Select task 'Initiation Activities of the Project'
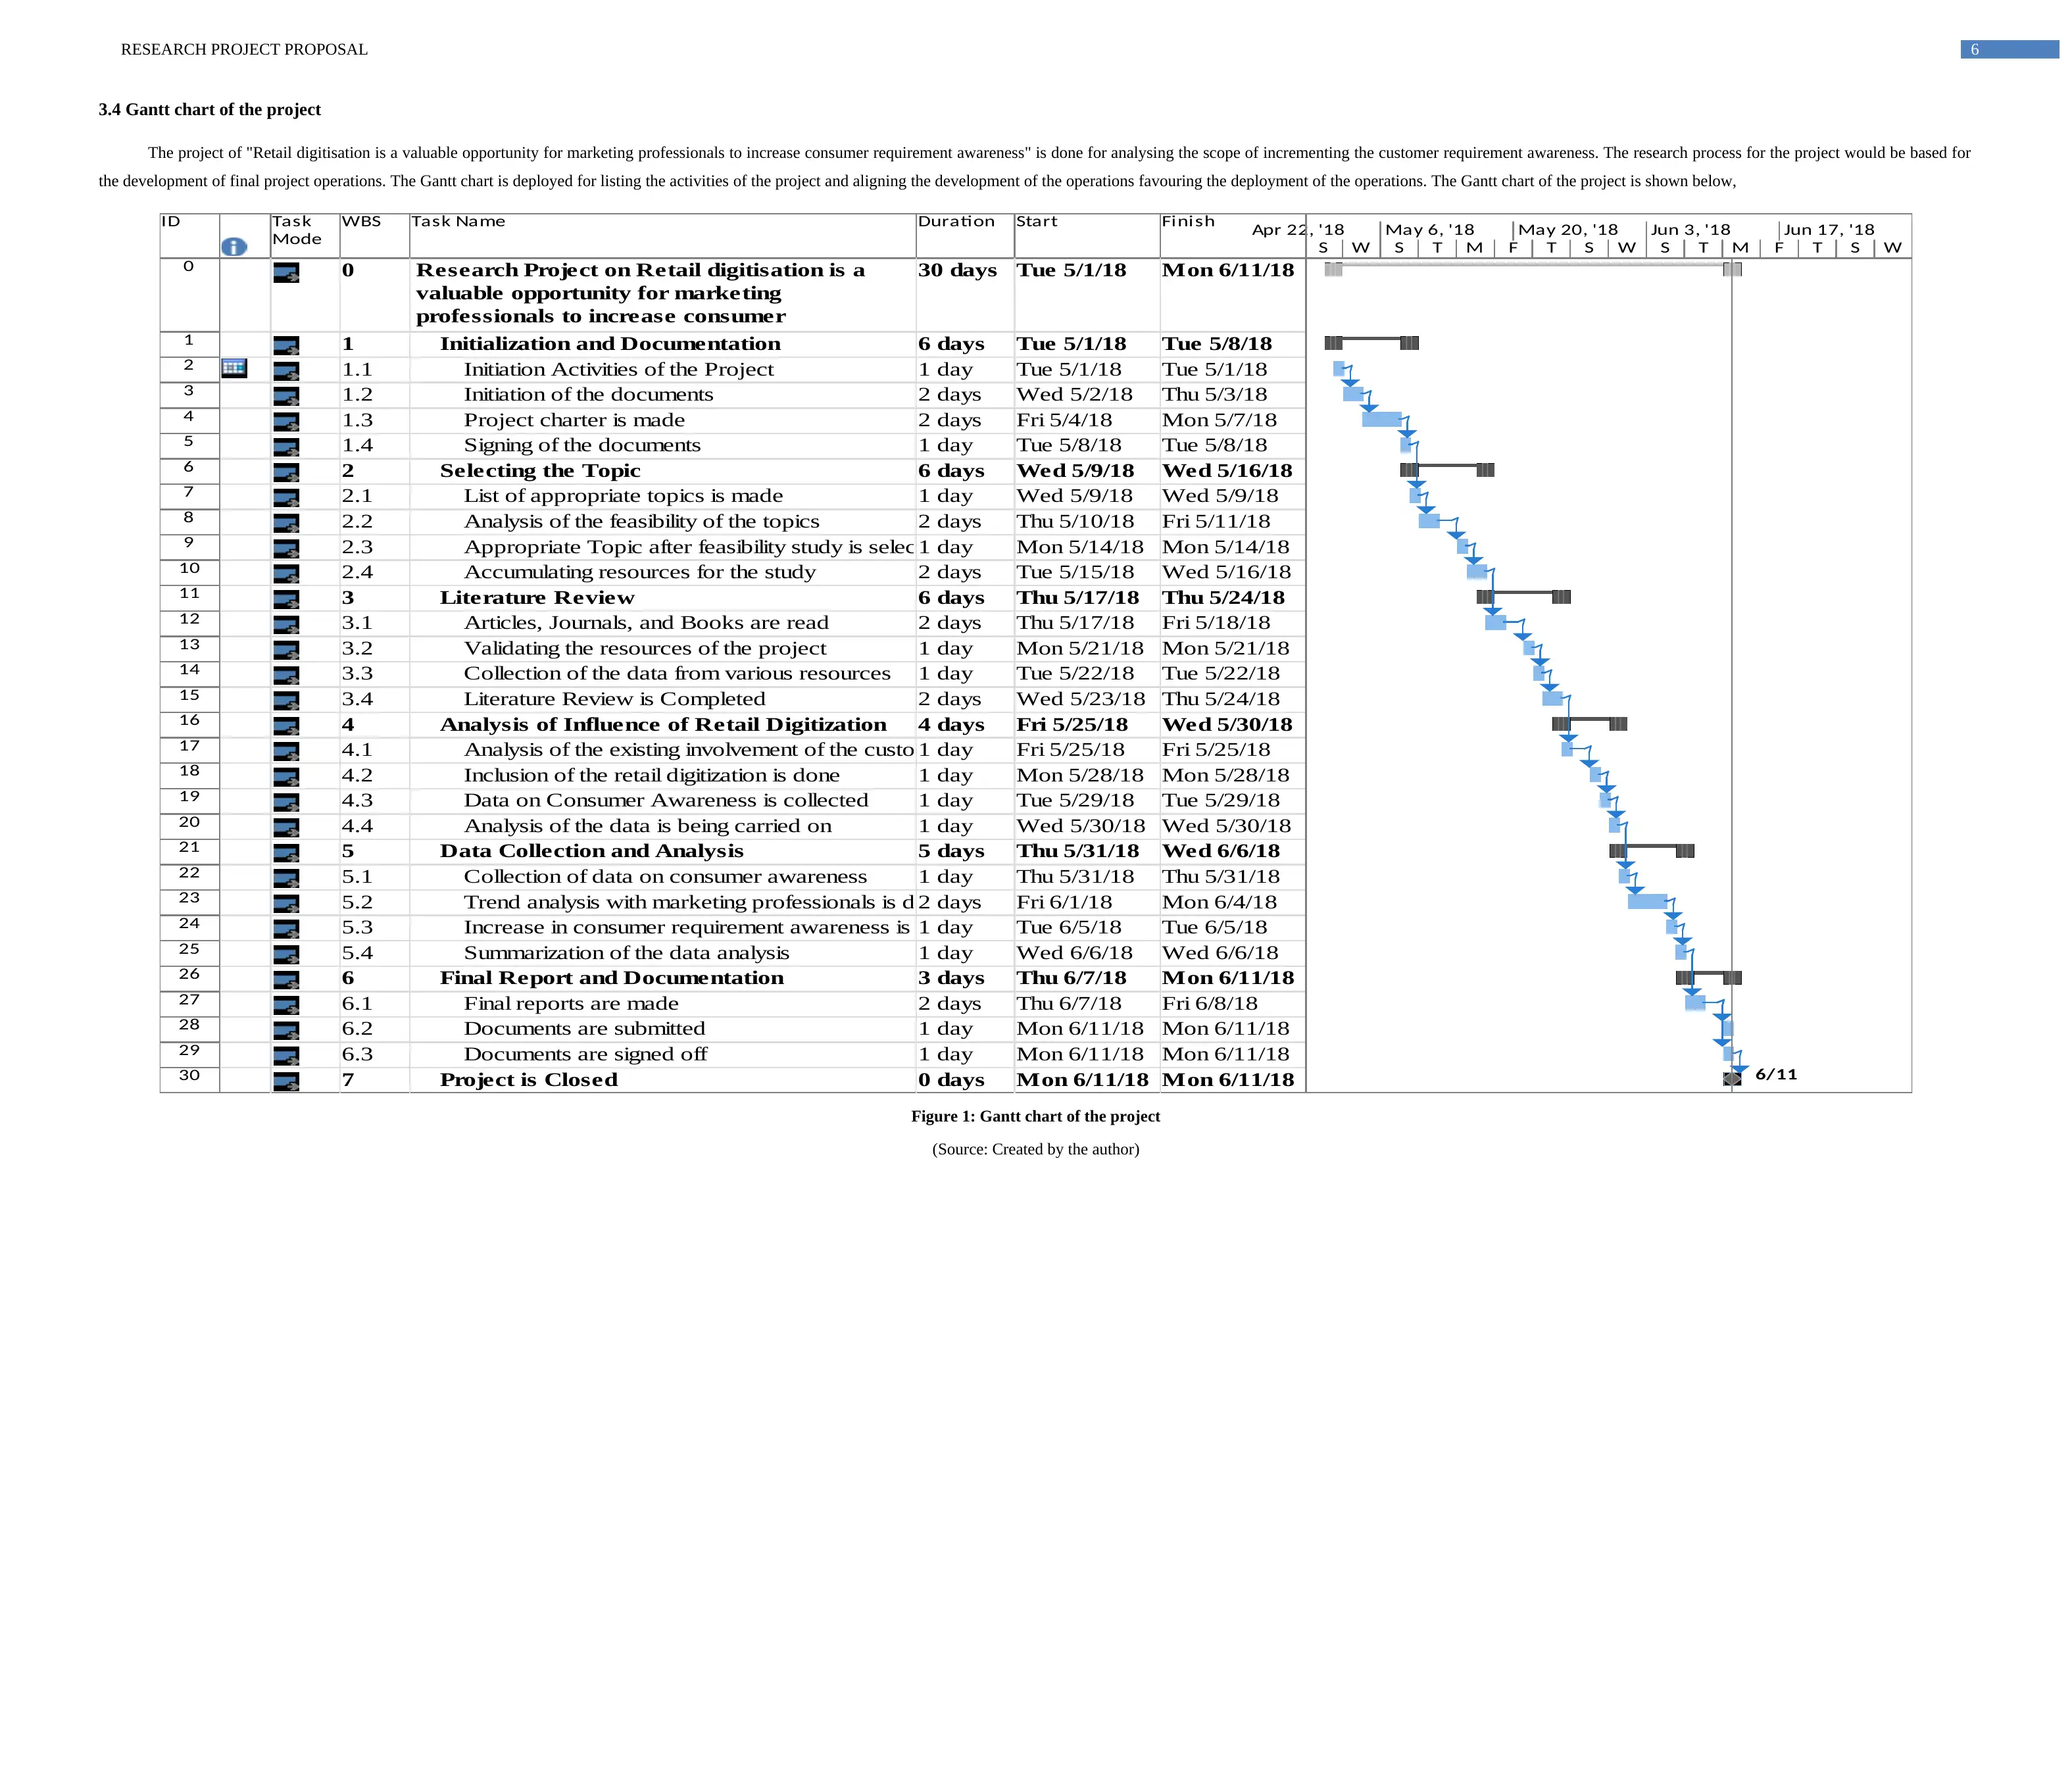2072x1776 pixels. point(618,369)
